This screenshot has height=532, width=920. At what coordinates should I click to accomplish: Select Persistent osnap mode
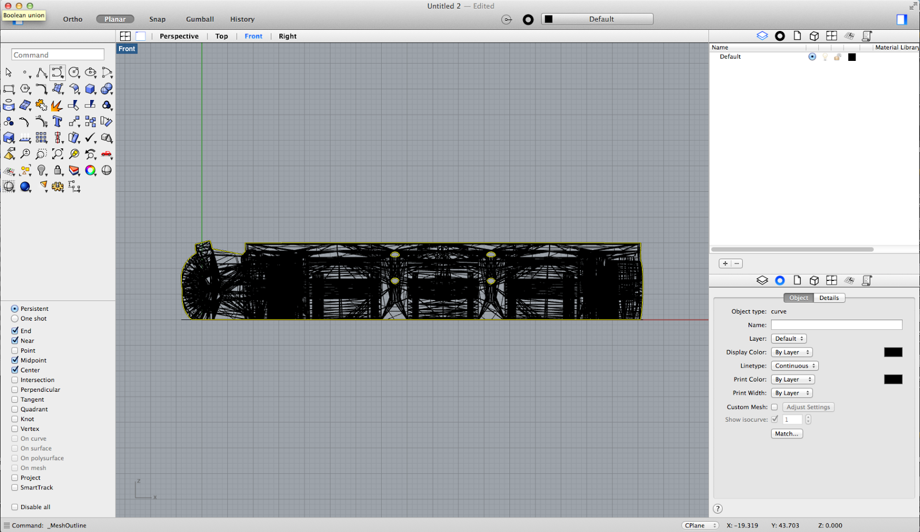click(x=14, y=309)
